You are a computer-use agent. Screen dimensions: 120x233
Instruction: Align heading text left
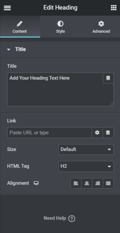(76, 184)
